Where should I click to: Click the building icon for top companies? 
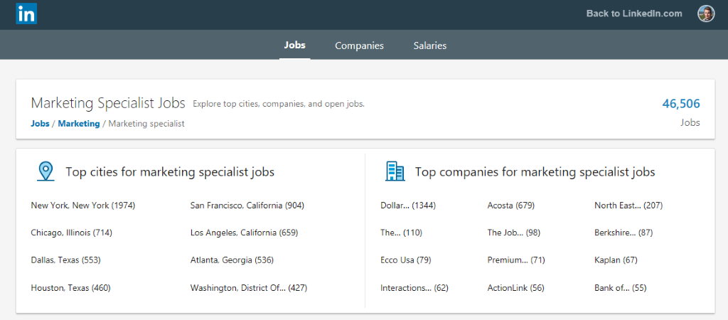point(395,171)
